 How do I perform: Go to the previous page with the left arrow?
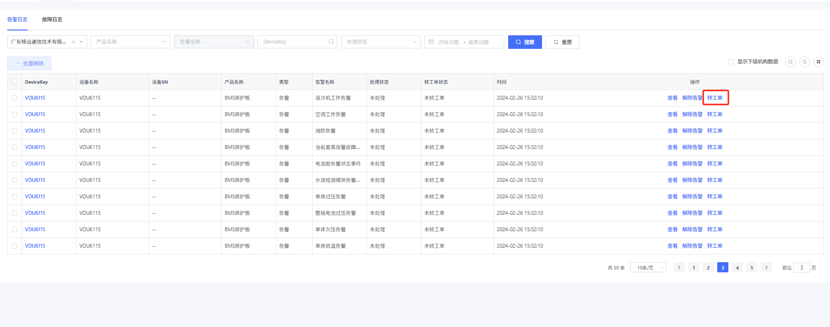(679, 268)
